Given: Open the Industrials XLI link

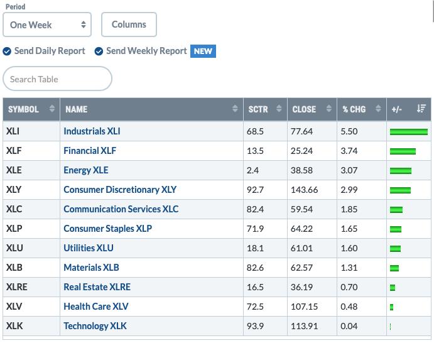Looking at the screenshot, I should [x=92, y=131].
